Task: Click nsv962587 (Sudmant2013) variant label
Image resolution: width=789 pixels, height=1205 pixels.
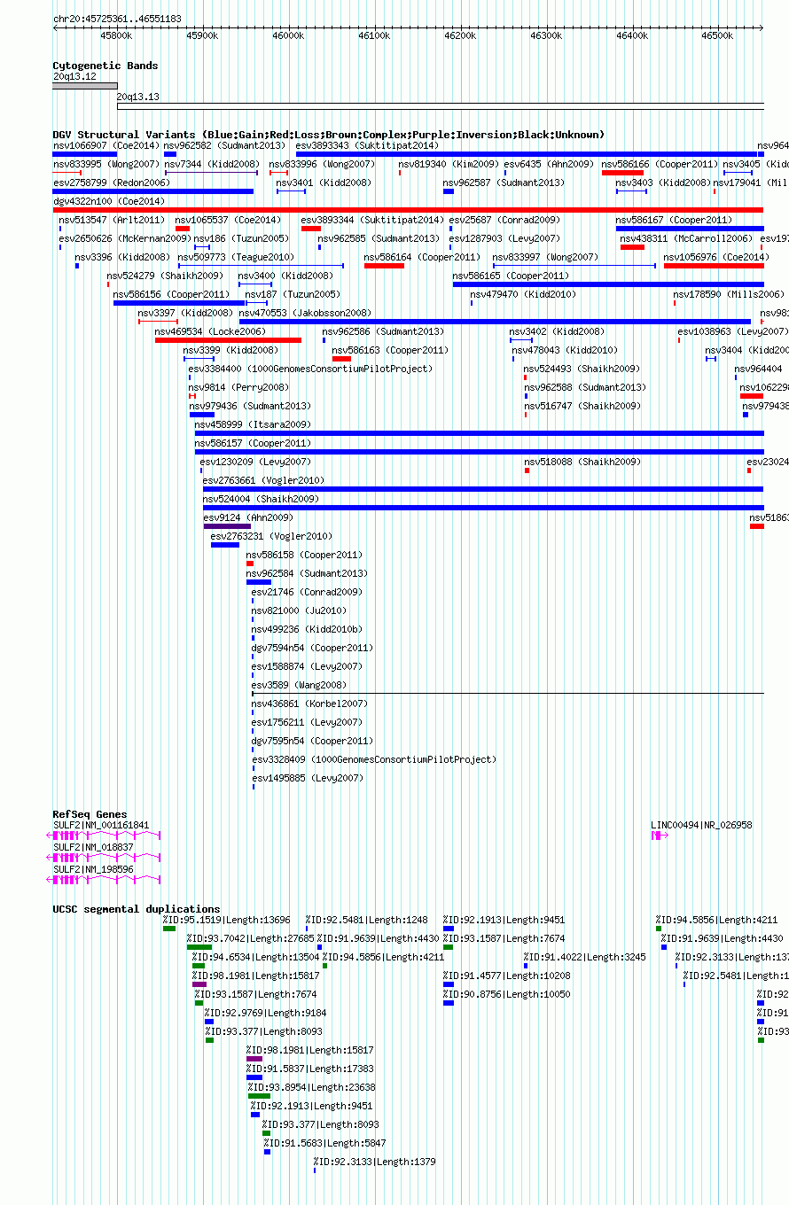Action: click(504, 183)
